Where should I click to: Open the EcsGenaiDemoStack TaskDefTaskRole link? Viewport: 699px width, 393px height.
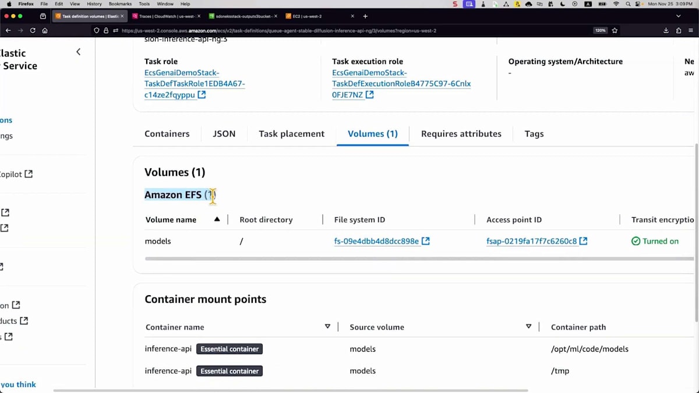195,84
